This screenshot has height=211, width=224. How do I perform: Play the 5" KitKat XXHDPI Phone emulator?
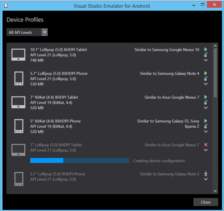coord(206,121)
